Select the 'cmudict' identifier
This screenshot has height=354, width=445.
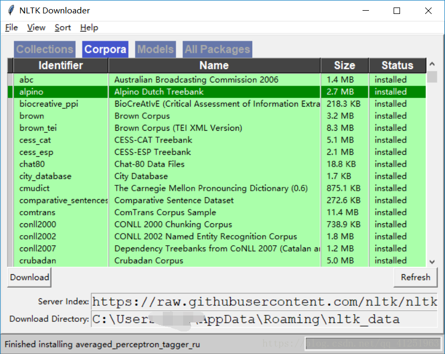(x=34, y=188)
